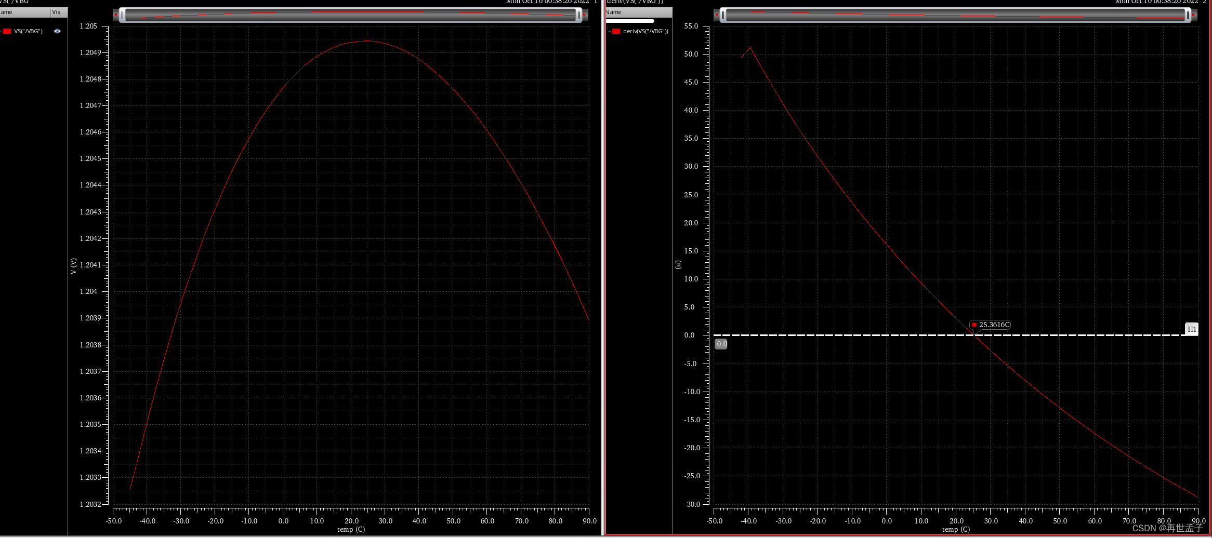Image resolution: width=1212 pixels, height=538 pixels.
Task: Click left arrow of right plot's zoom strip
Action: (717, 15)
